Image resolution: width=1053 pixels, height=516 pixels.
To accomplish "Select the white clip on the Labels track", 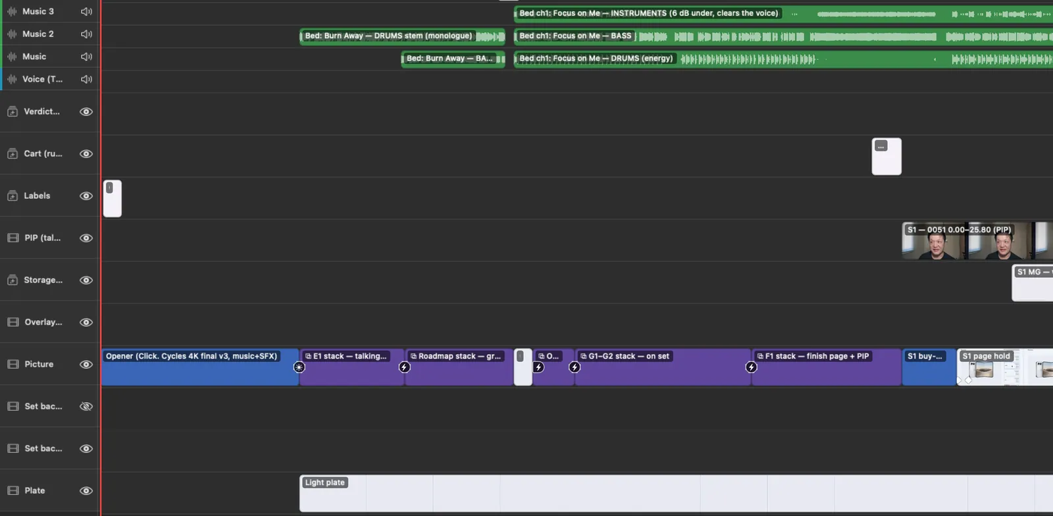I will [113, 199].
